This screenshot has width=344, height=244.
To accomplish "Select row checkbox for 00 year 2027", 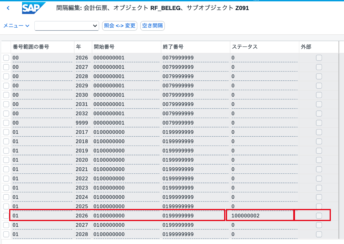I will point(6,67).
